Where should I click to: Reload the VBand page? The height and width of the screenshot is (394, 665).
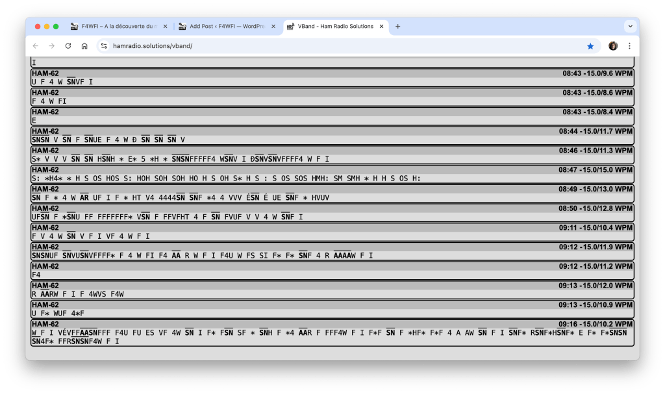[68, 46]
